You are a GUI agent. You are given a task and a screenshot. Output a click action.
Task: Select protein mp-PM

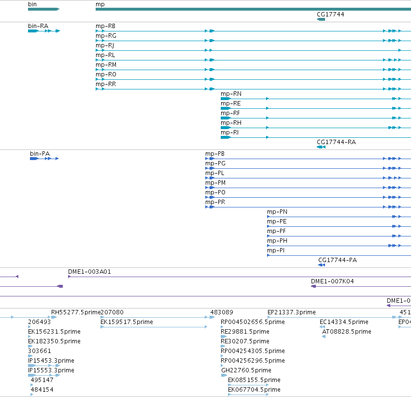point(215,183)
